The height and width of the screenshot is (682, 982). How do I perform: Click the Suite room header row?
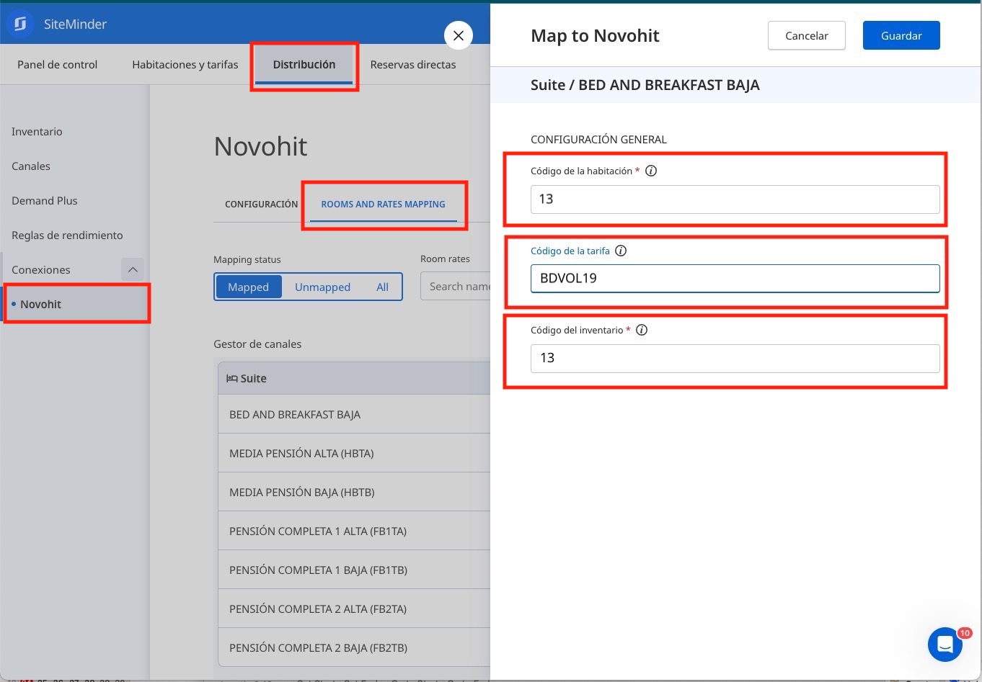(354, 378)
